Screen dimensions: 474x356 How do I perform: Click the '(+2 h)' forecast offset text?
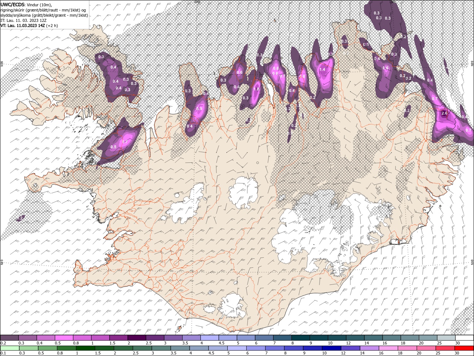52,26
